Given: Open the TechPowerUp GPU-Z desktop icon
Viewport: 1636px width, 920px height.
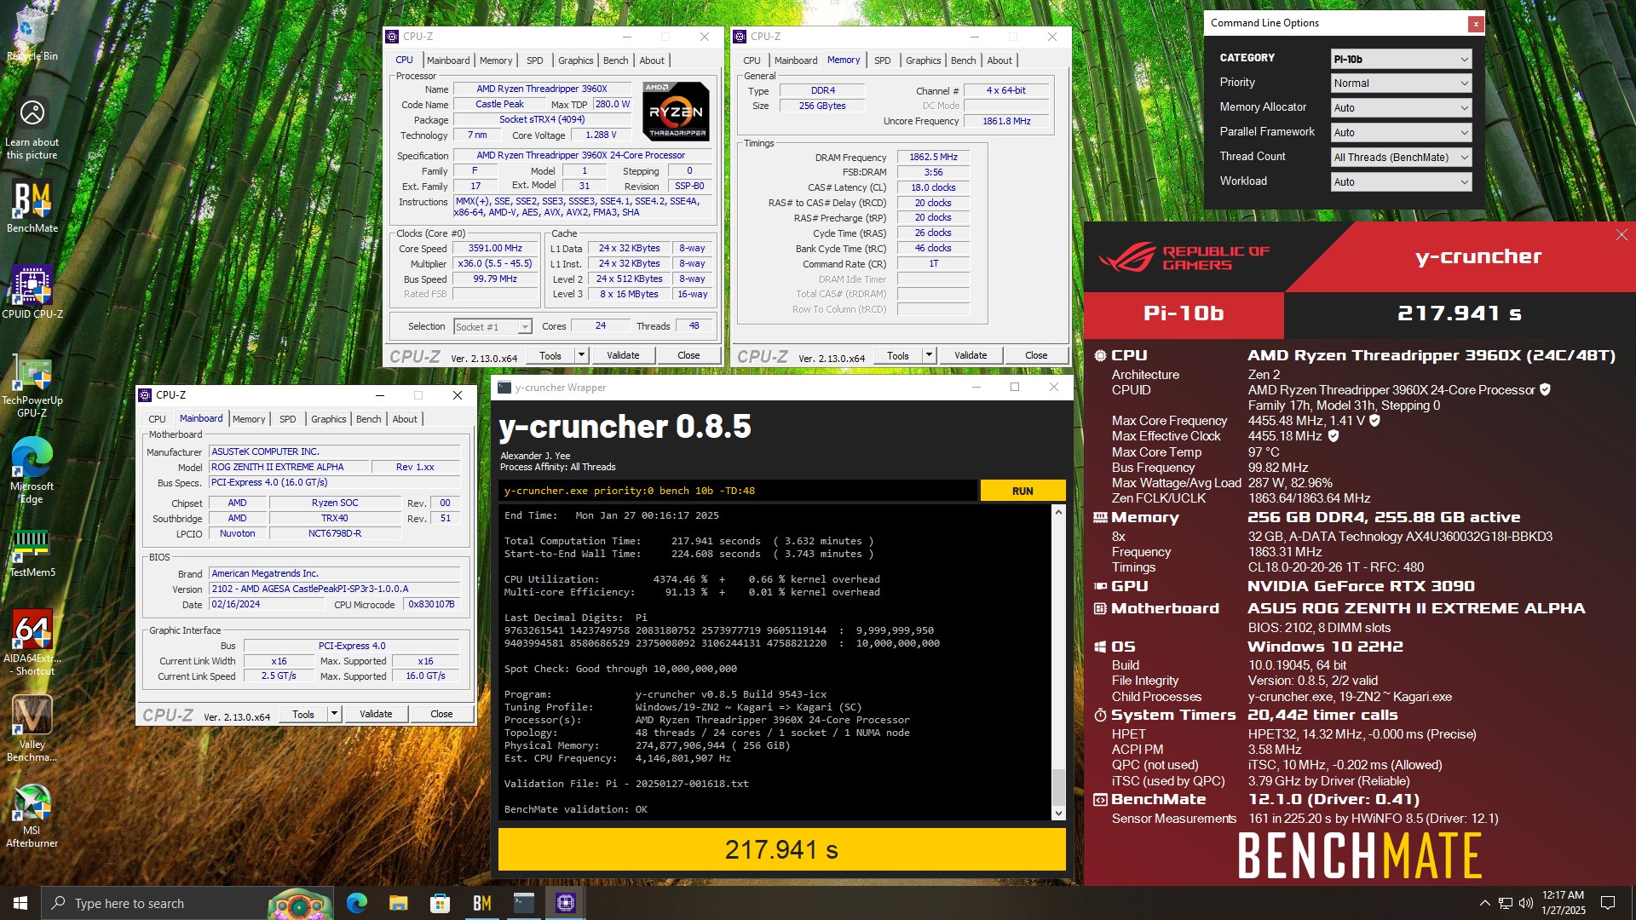Looking at the screenshot, I should [x=32, y=388].
